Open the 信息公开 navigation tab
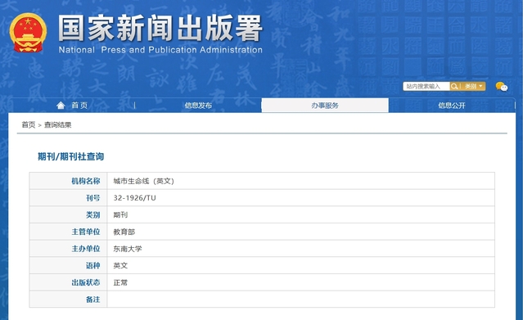Image resolution: width=523 pixels, height=320 pixels. tap(452, 106)
